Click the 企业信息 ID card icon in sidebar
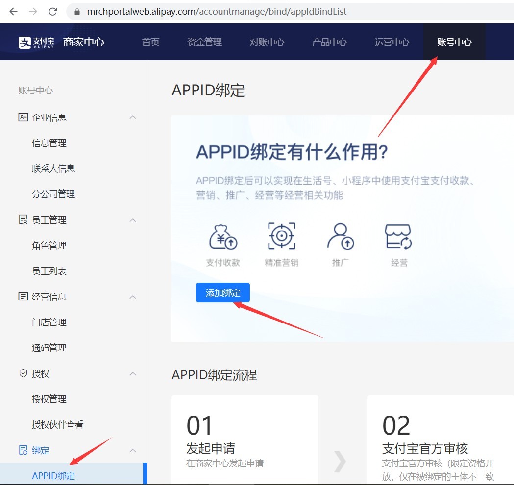This screenshot has width=514, height=485. 23,117
